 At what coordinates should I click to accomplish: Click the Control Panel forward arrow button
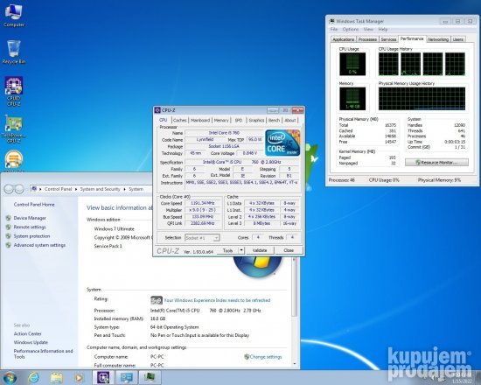coord(19,189)
